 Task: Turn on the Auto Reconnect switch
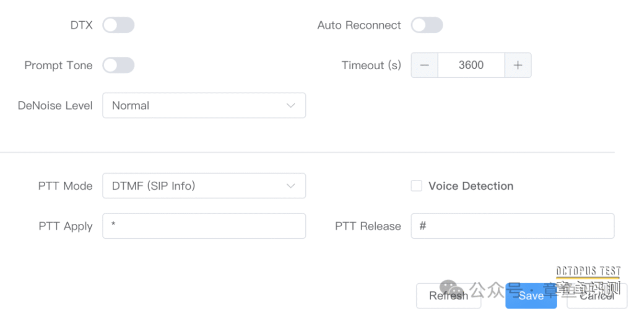click(427, 25)
